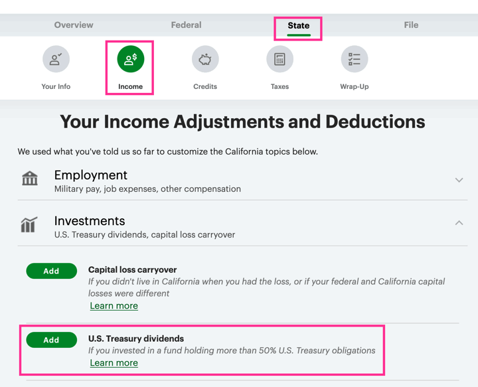Viewport: 478px width, 387px height.
Task: Expand the Employment section chevron
Action: [x=459, y=180]
